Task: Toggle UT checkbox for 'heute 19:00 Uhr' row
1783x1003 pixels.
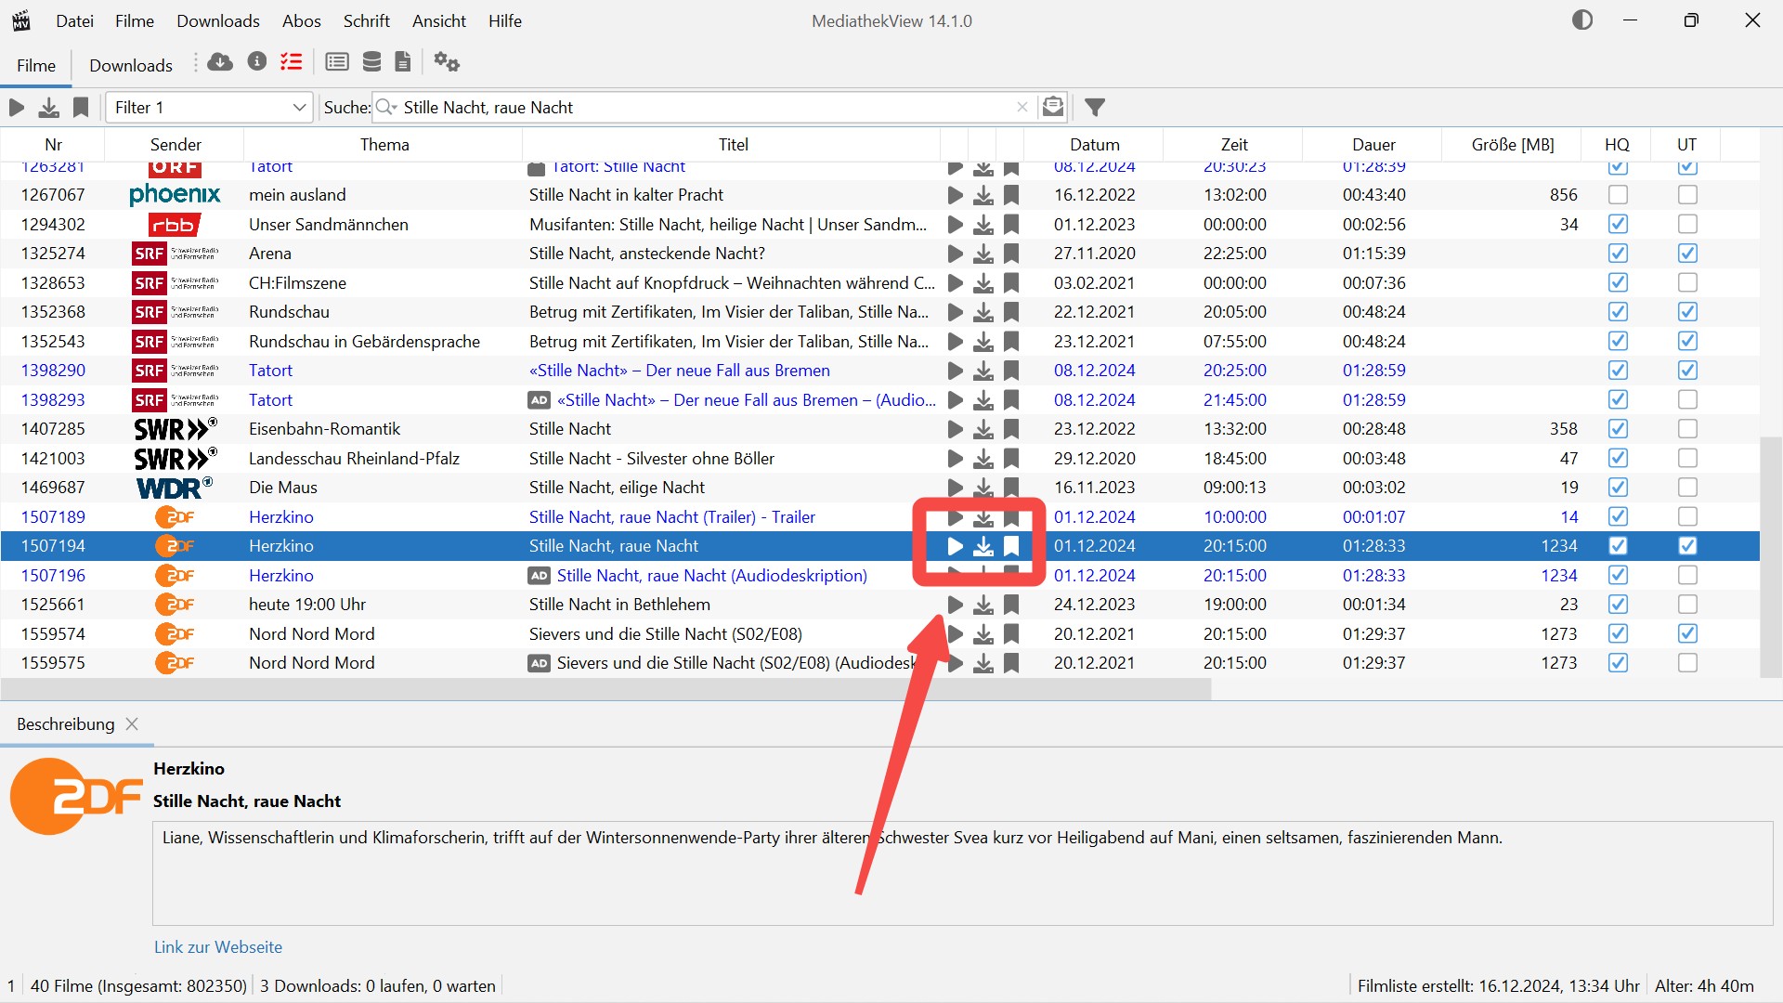Action: click(x=1687, y=605)
